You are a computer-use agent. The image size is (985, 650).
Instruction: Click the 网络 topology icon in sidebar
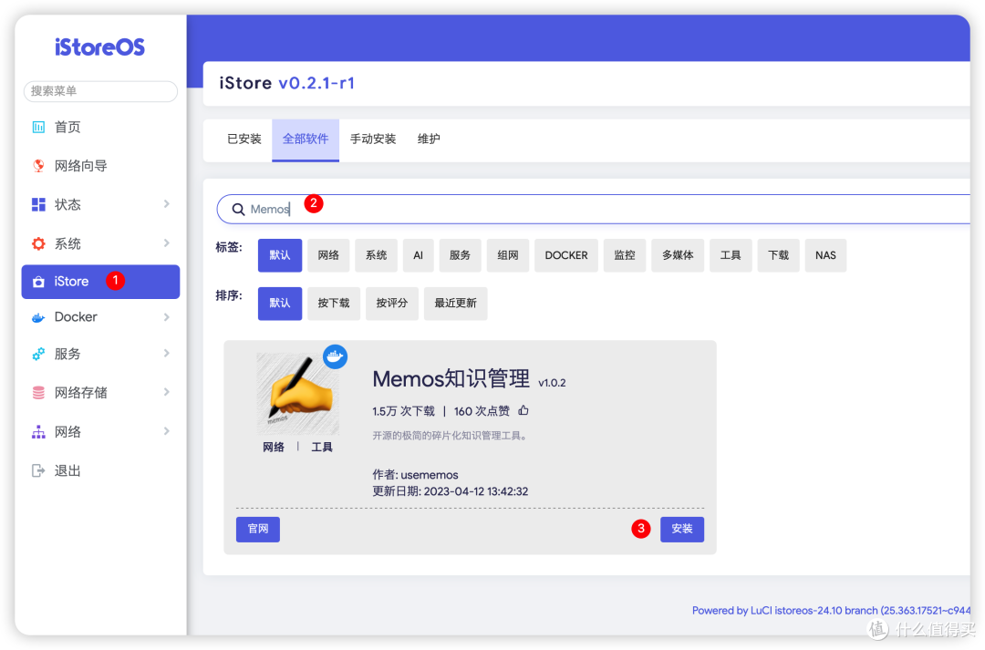pos(38,432)
